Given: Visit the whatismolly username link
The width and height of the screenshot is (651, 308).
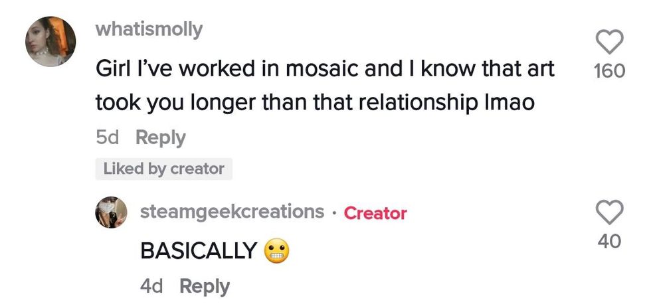Looking at the screenshot, I should coord(149,30).
